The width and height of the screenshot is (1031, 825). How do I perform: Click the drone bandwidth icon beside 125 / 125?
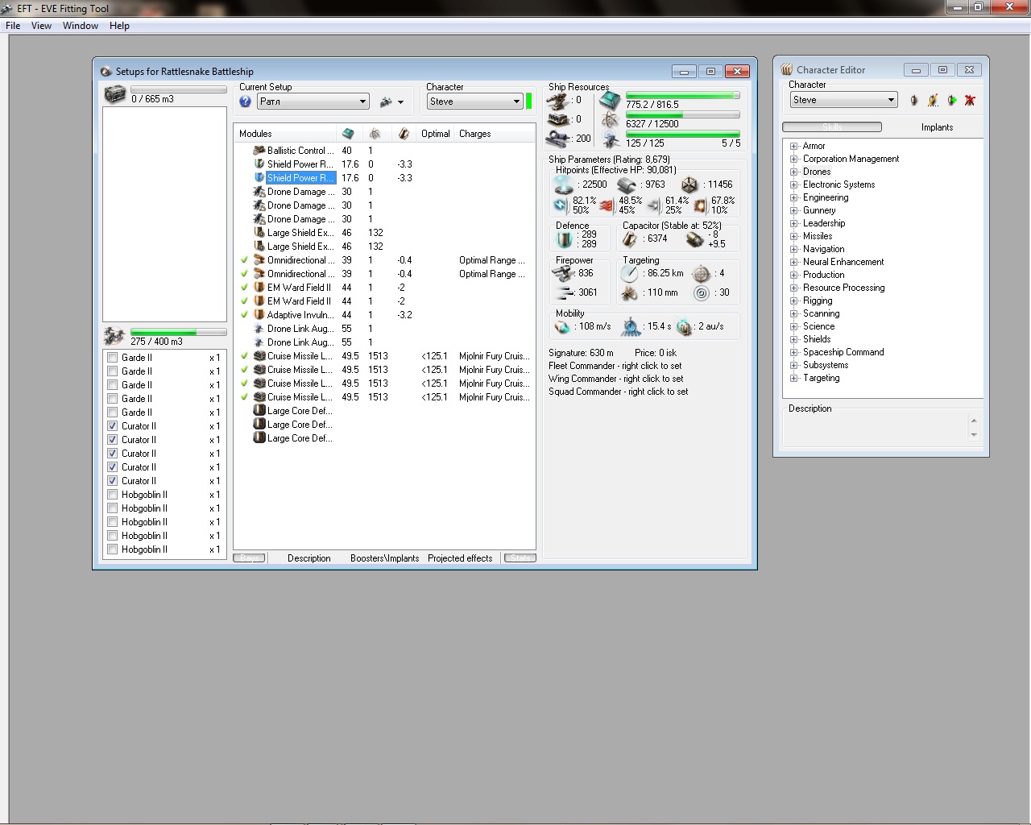tap(611, 140)
